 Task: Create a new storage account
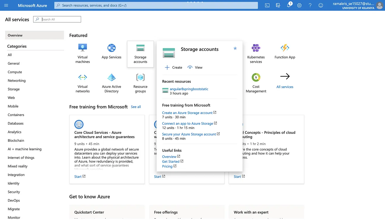point(173,67)
